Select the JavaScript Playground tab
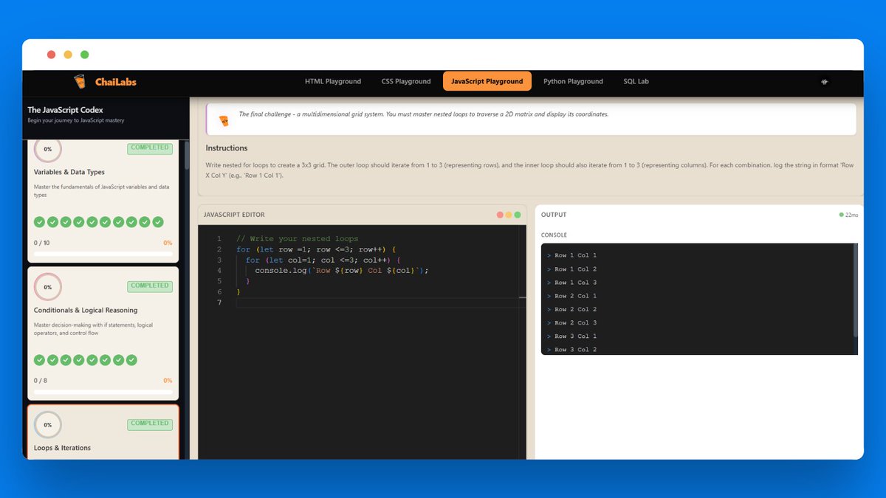Viewport: 886px width, 498px height. coord(487,81)
